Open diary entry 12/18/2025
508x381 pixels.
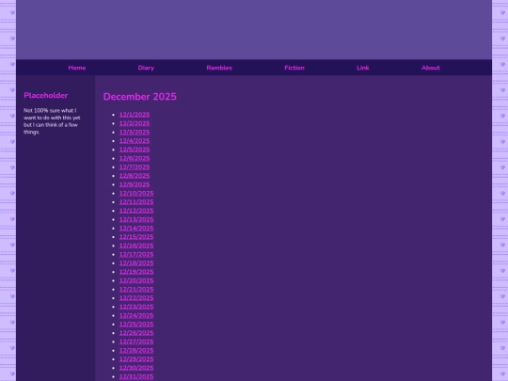pos(136,263)
